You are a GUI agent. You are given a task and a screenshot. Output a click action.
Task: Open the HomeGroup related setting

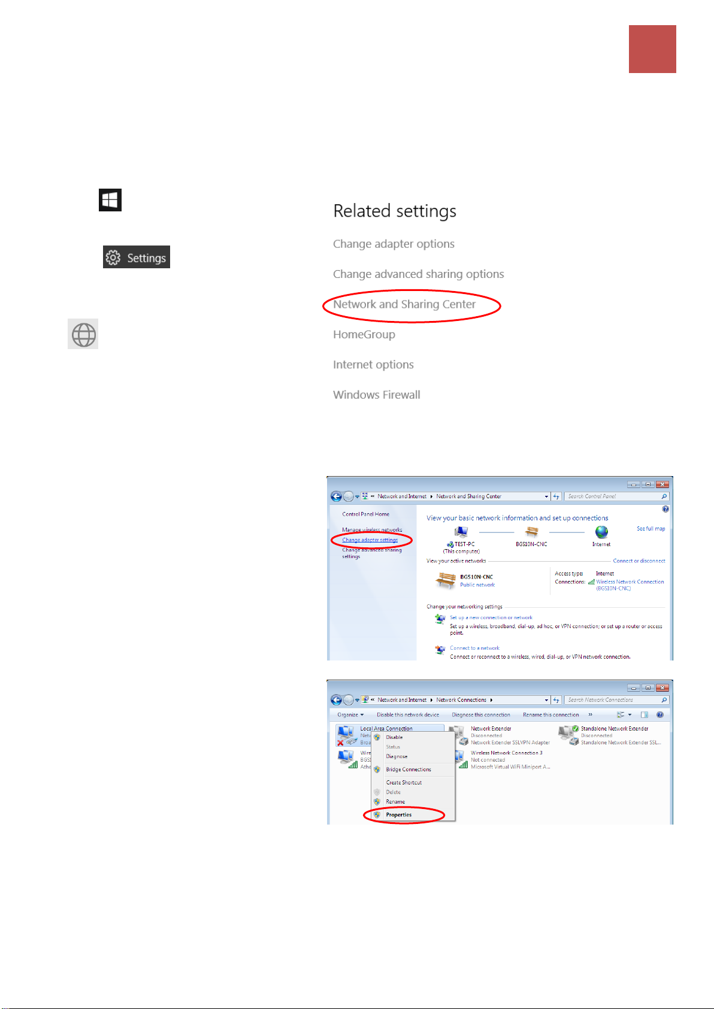tap(364, 334)
